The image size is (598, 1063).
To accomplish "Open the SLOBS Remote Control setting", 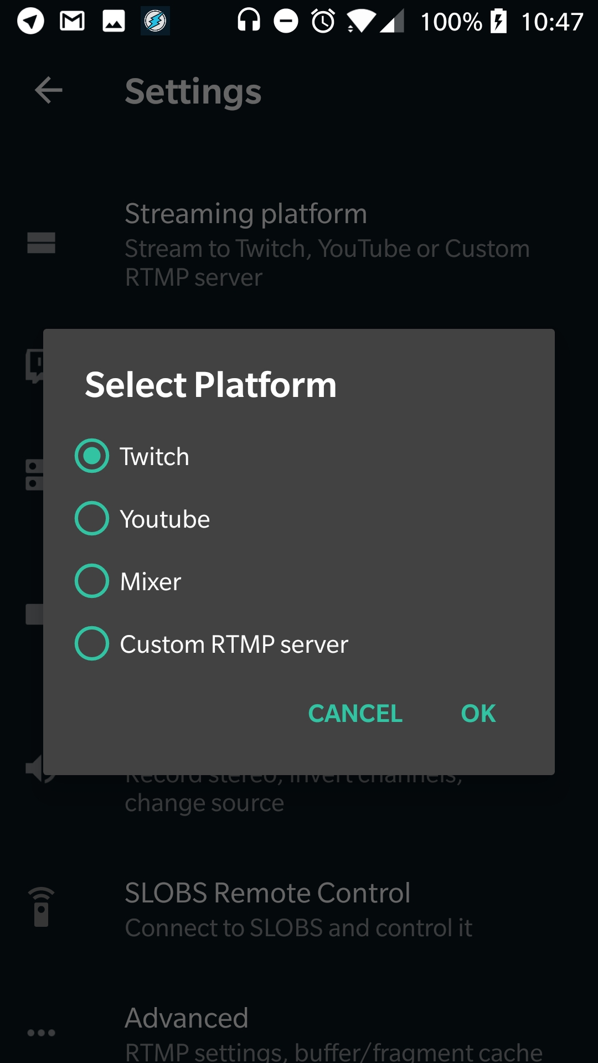I will coord(299,909).
